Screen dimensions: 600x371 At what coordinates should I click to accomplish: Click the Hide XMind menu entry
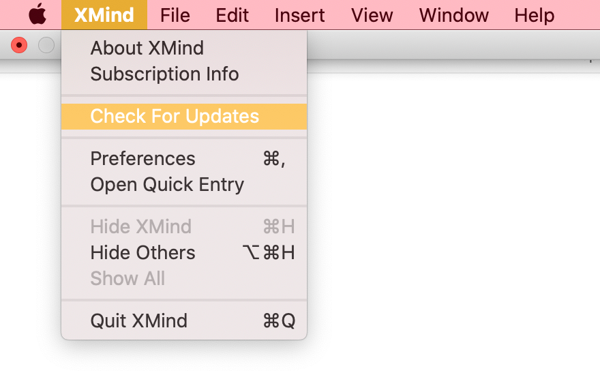pyautogui.click(x=184, y=226)
